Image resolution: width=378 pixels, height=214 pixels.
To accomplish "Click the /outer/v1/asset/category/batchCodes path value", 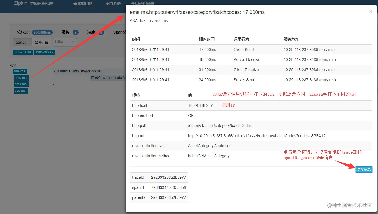I will point(220,126).
